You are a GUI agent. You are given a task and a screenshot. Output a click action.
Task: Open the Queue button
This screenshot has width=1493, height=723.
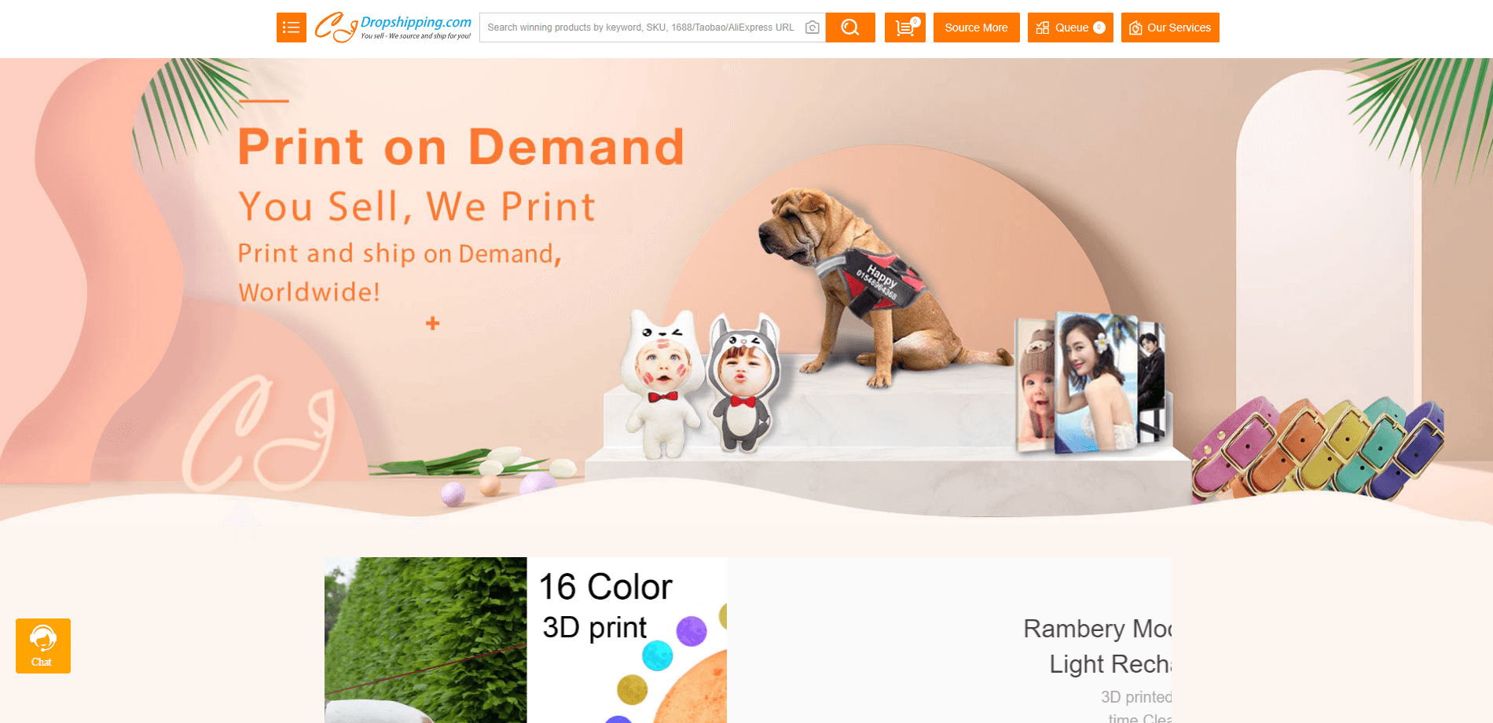coord(1070,28)
